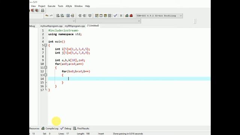
Task: Click the Redo toolbar icon
Action: coord(51,16)
